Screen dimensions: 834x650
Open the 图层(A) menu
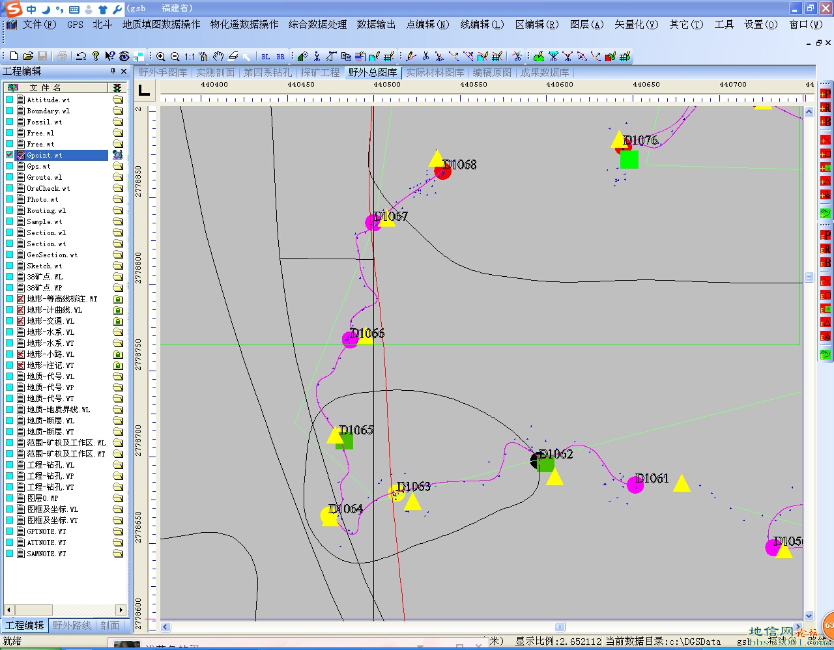586,24
